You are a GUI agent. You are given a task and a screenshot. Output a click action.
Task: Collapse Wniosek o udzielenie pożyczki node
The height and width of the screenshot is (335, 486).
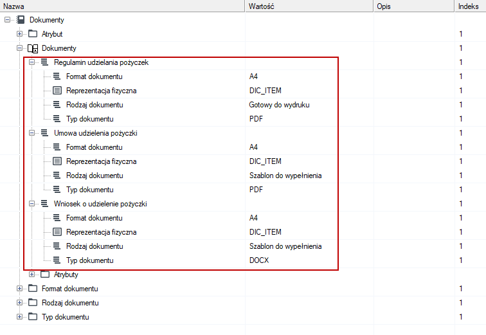pyautogui.click(x=32, y=204)
